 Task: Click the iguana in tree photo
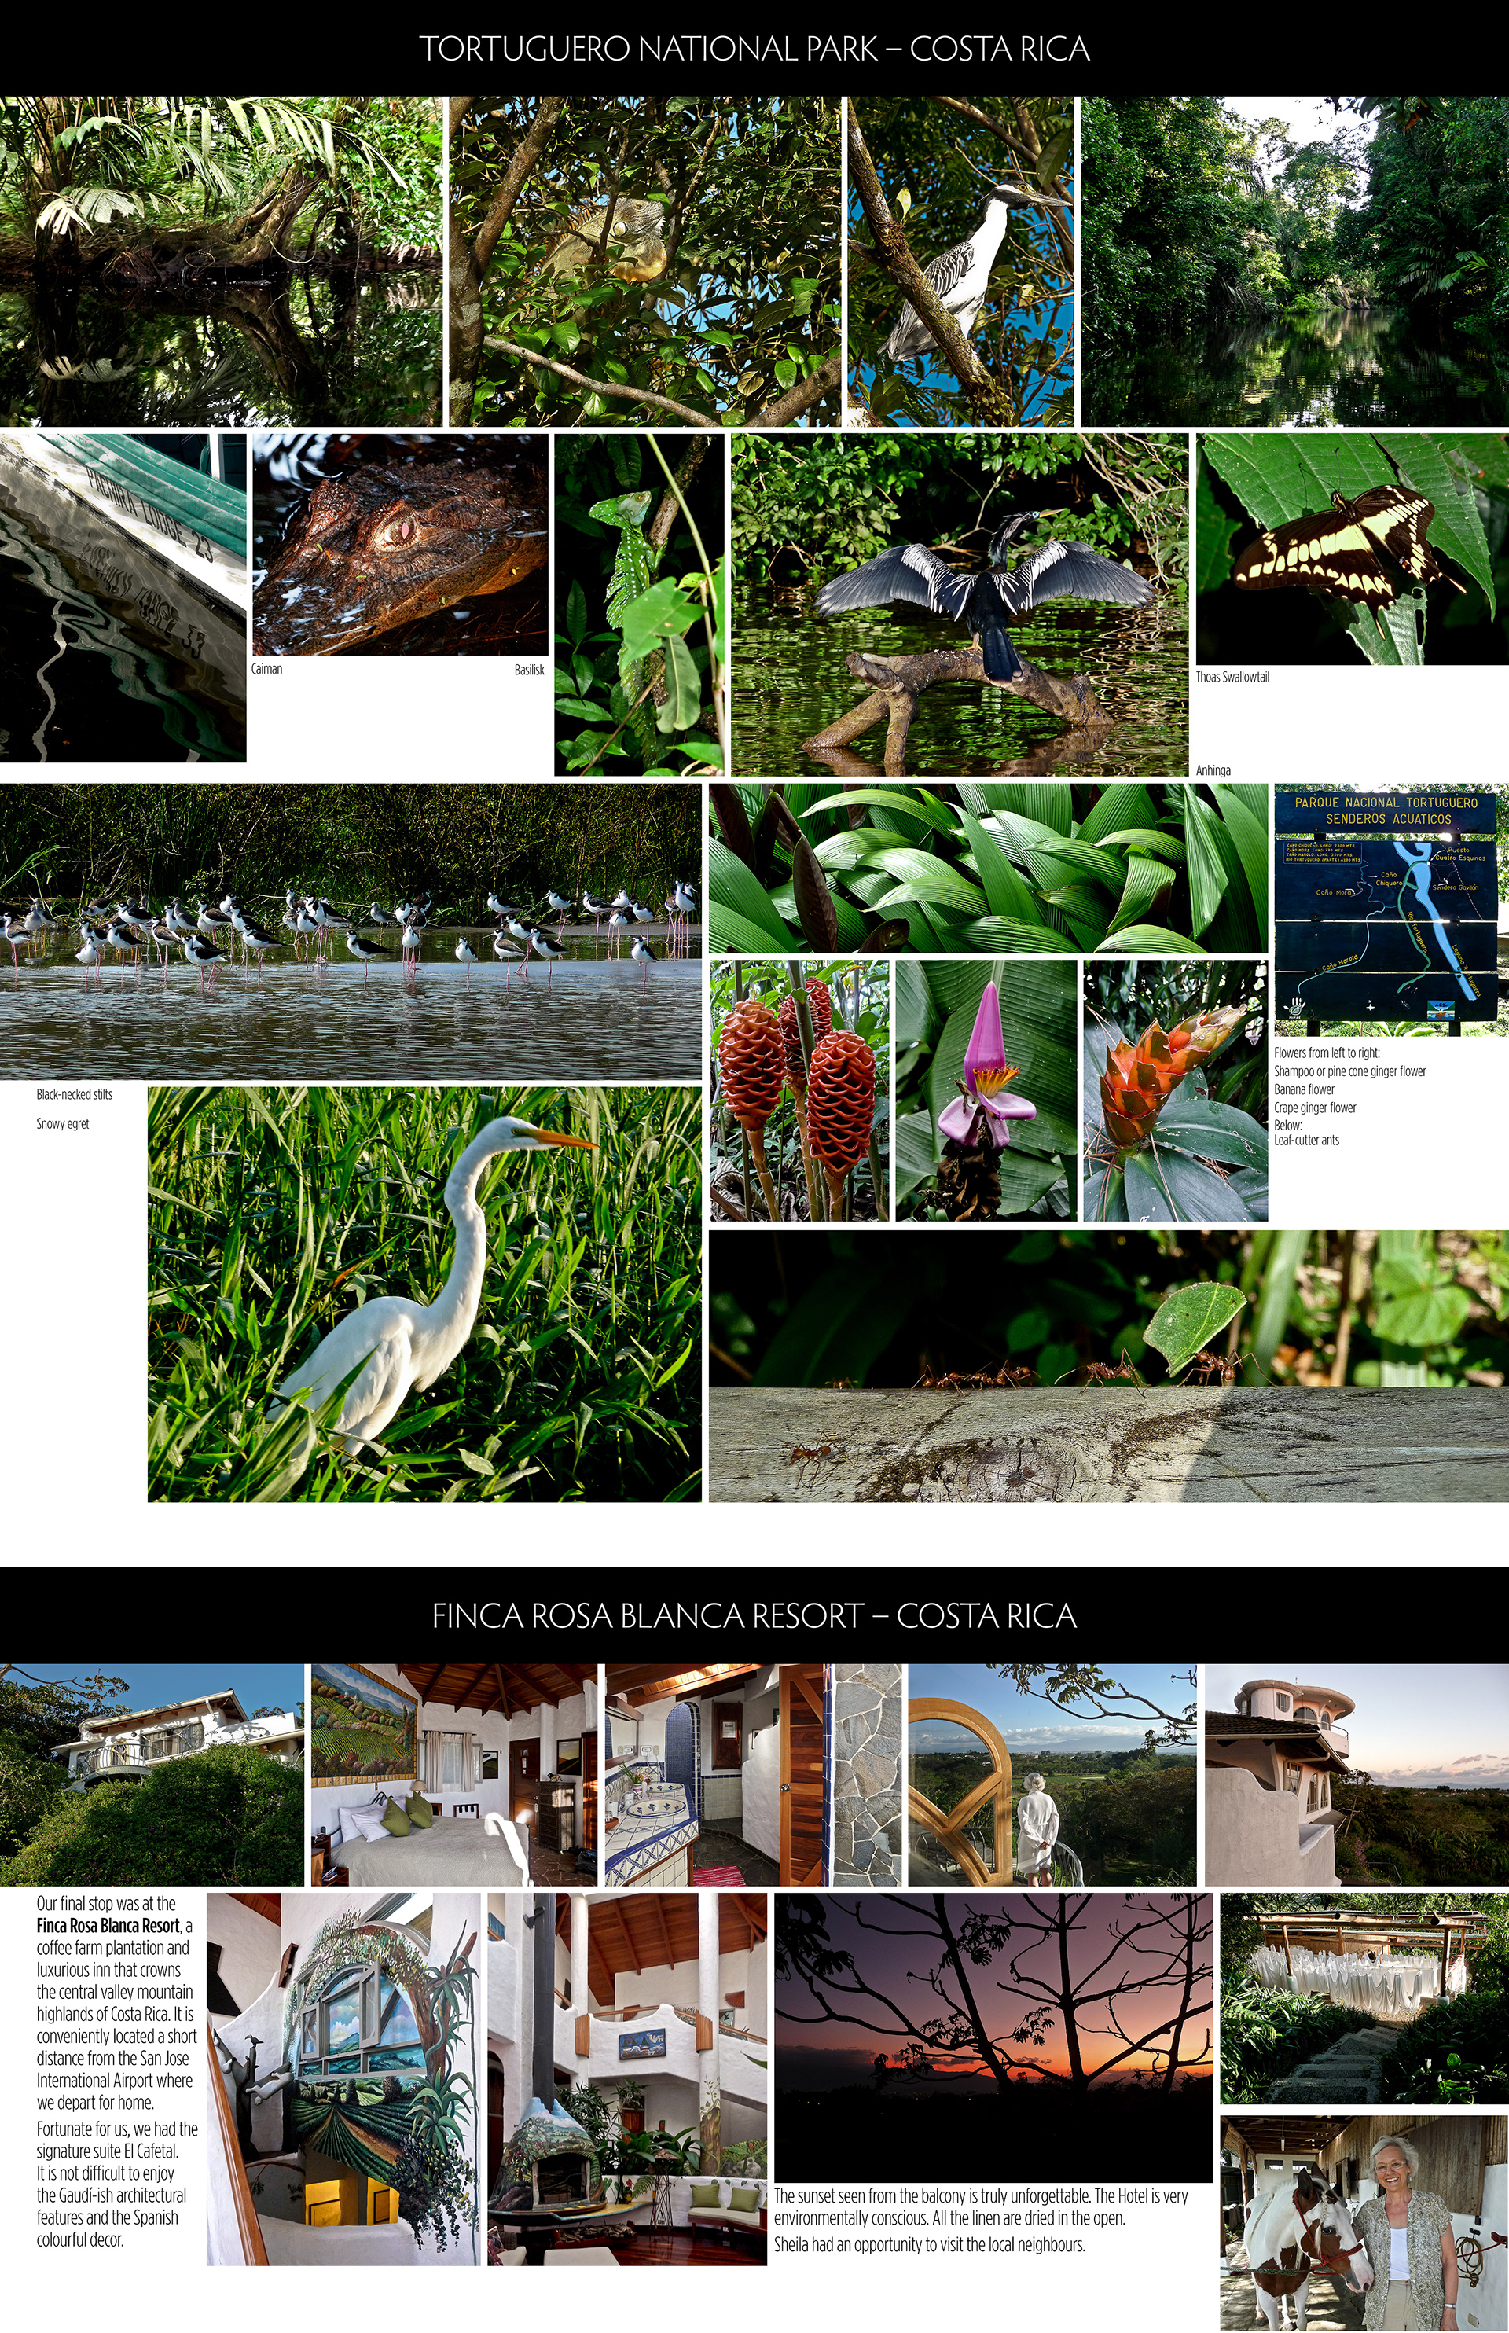[x=644, y=261]
